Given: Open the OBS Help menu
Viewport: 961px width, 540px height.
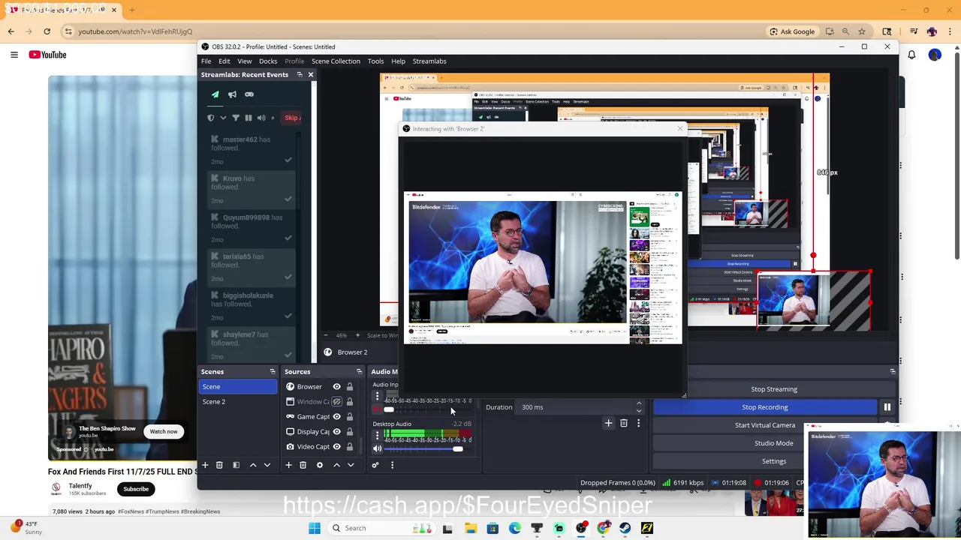Looking at the screenshot, I should click(x=398, y=61).
